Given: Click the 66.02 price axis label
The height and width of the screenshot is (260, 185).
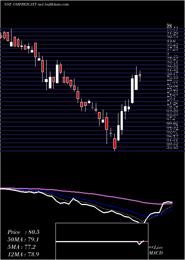Looking at the screenshot, I should point(172,123).
